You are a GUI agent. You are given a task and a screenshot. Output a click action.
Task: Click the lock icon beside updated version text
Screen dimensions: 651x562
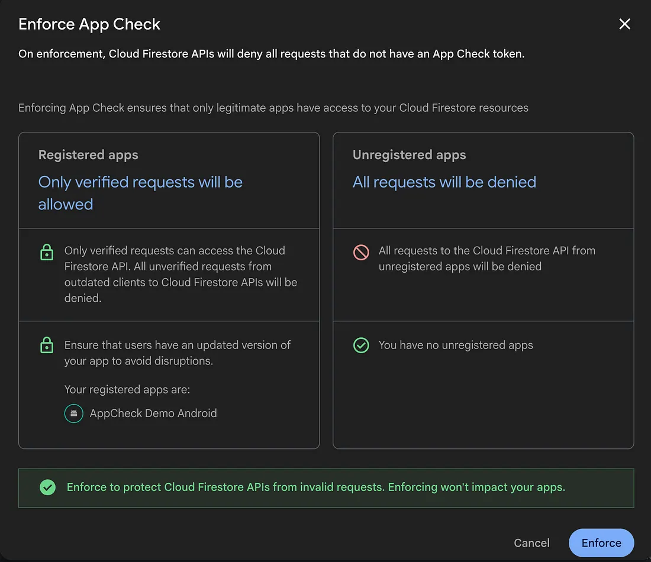pos(47,345)
